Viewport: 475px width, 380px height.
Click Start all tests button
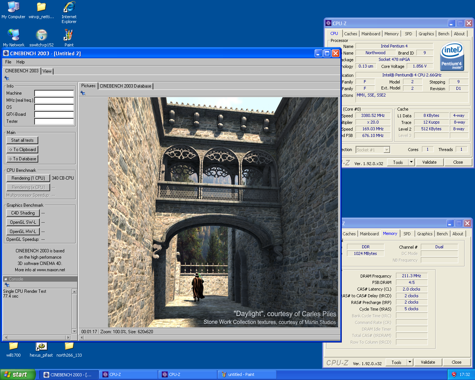pos(22,140)
